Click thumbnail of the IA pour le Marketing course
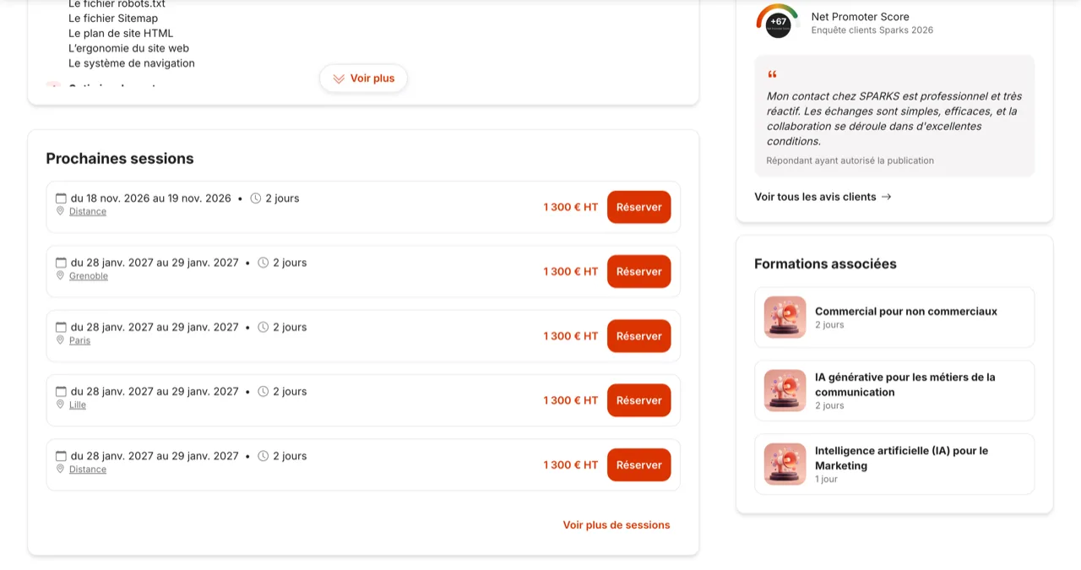This screenshot has height=570, width=1081. coord(785,464)
